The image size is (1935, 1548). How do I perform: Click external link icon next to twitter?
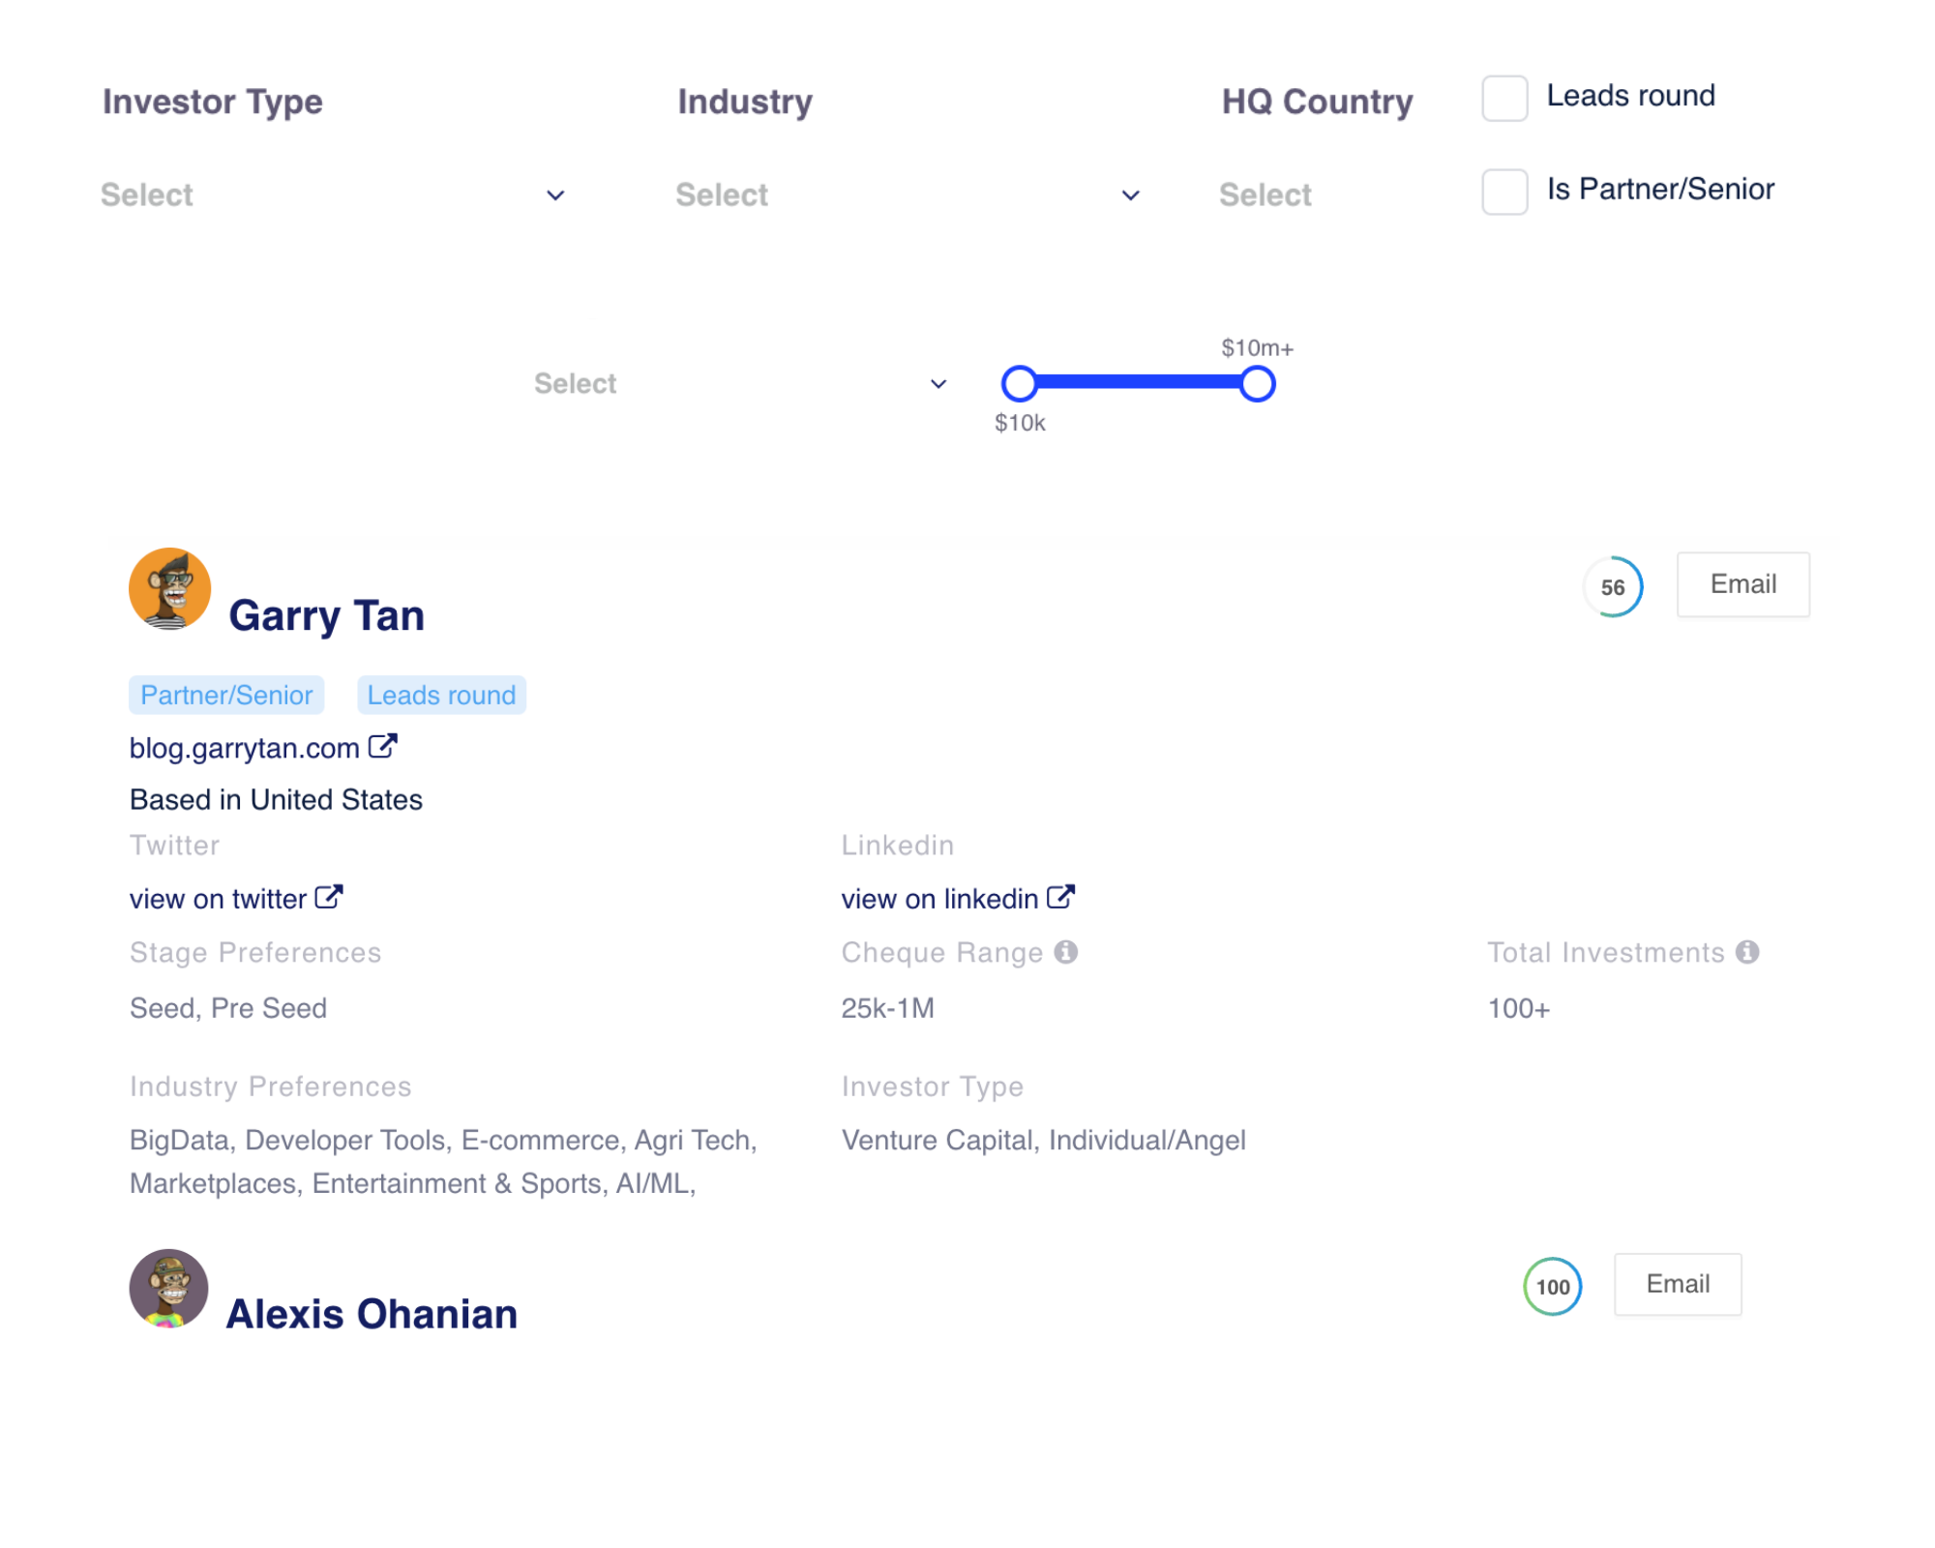pos(329,897)
